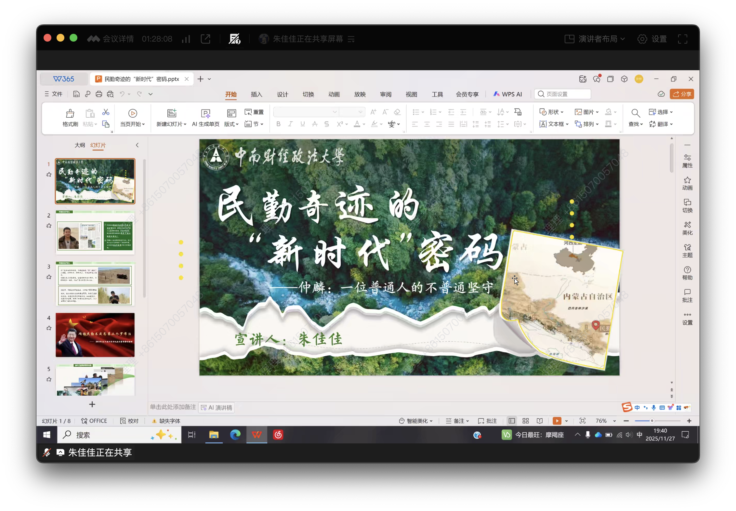Click the AI 生成单页 icon
Screen dimensions: 736x511
205,113
